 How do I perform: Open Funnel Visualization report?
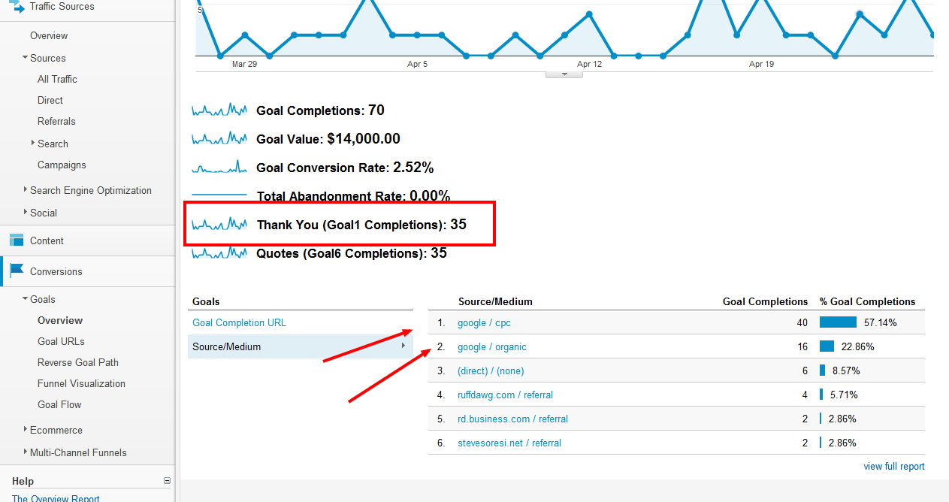coord(81,383)
